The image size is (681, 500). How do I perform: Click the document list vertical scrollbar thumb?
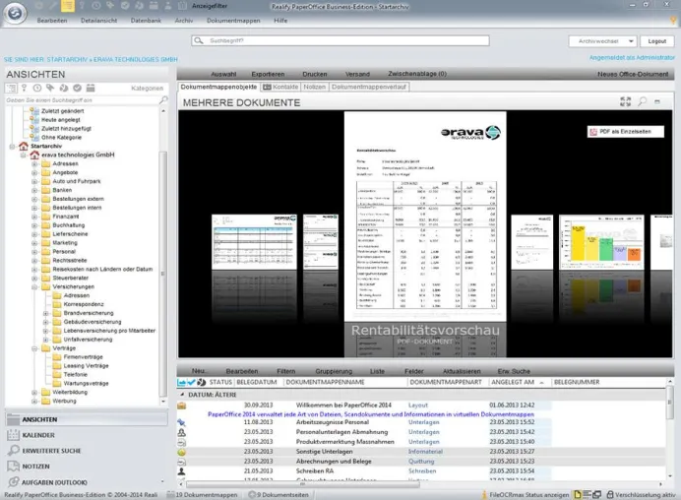670,403
